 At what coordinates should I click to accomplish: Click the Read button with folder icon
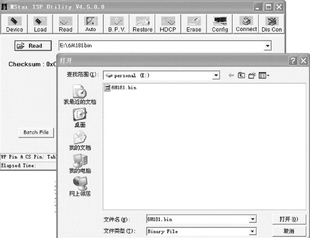pyautogui.click(x=33, y=46)
